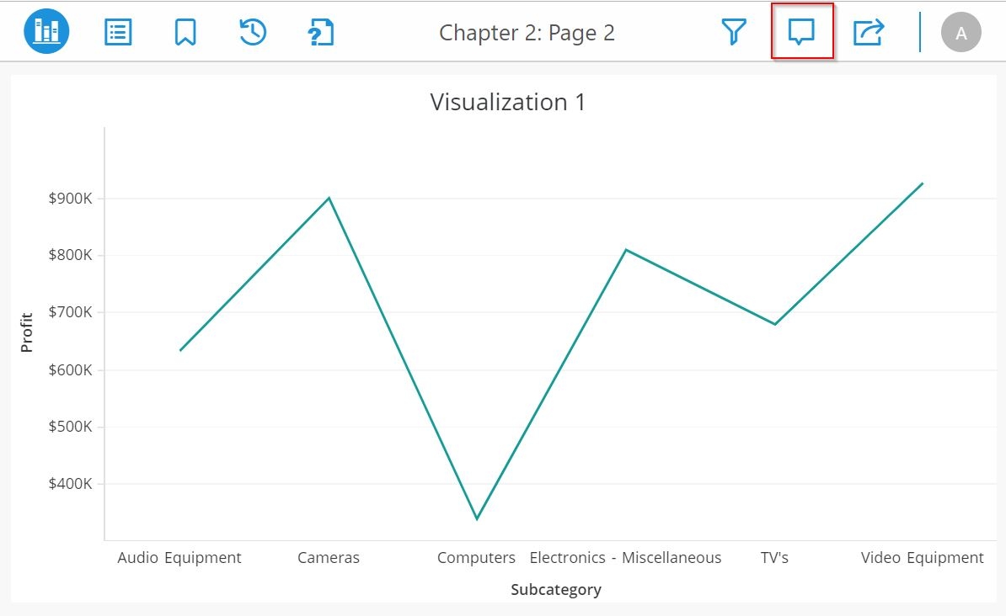
Task: Click the TV's axis label
Action: pyautogui.click(x=774, y=557)
